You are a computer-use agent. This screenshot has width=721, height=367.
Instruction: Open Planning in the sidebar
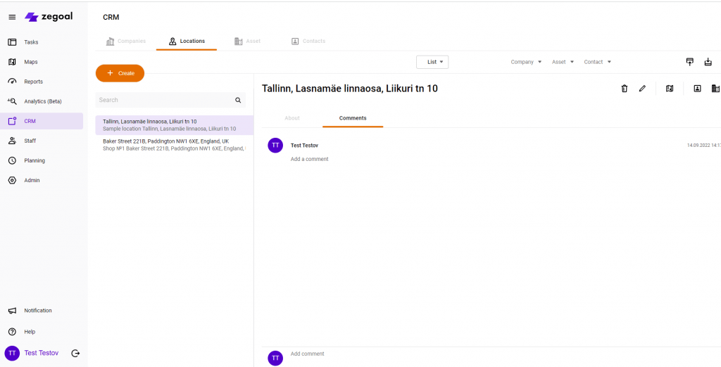[x=35, y=160]
